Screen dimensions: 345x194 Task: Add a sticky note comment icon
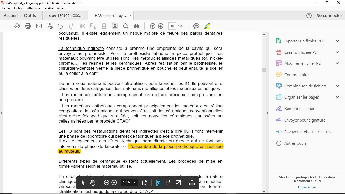(x=196, y=26)
